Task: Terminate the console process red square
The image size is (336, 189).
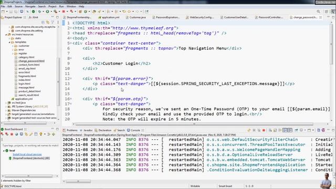Action: [264, 130]
